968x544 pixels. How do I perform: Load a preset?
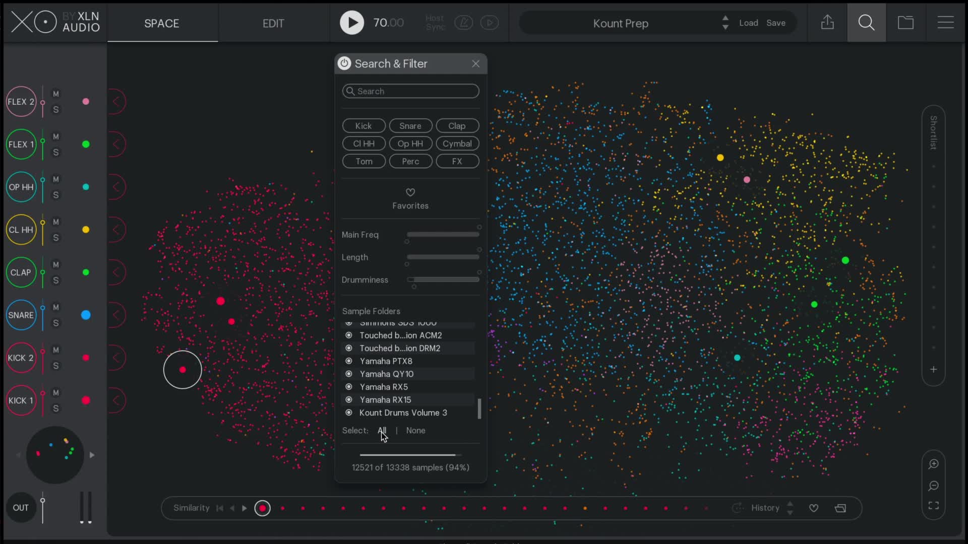[748, 23]
